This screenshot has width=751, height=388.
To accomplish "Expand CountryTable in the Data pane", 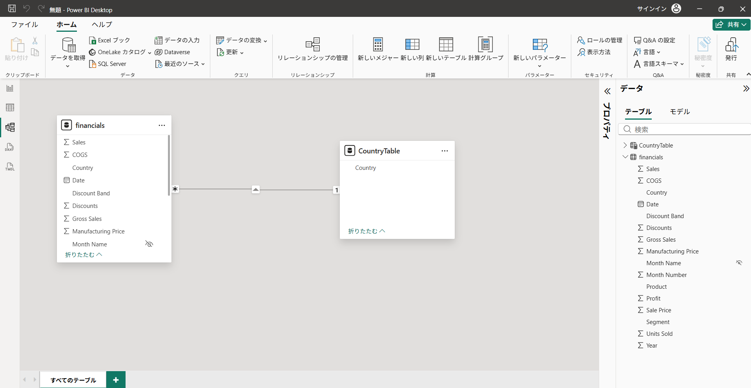I will coord(625,145).
